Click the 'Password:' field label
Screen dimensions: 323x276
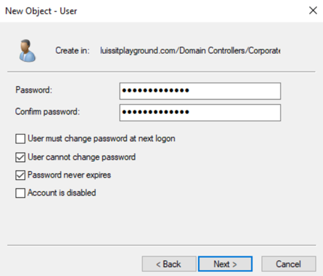click(x=34, y=90)
